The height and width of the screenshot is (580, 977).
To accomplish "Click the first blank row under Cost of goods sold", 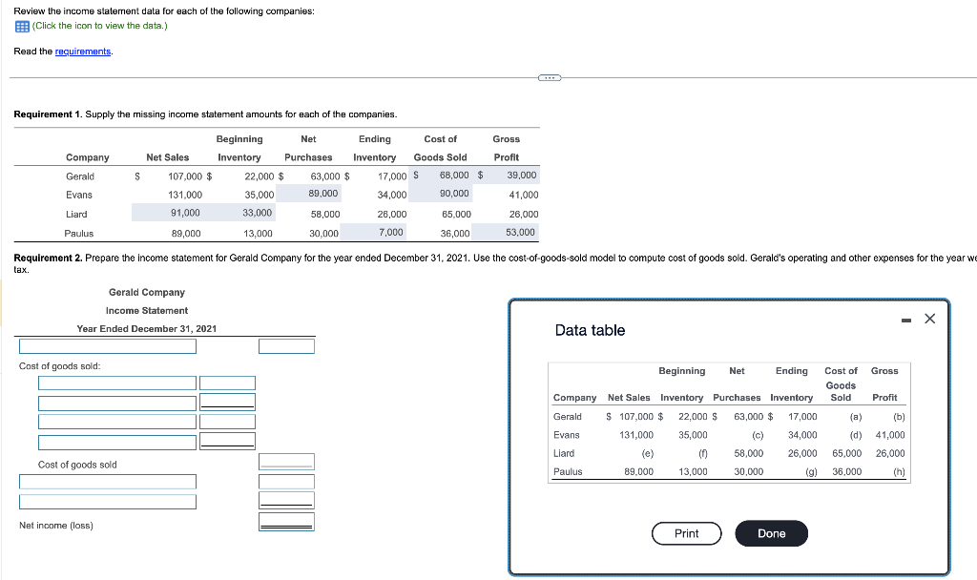I will point(116,382).
